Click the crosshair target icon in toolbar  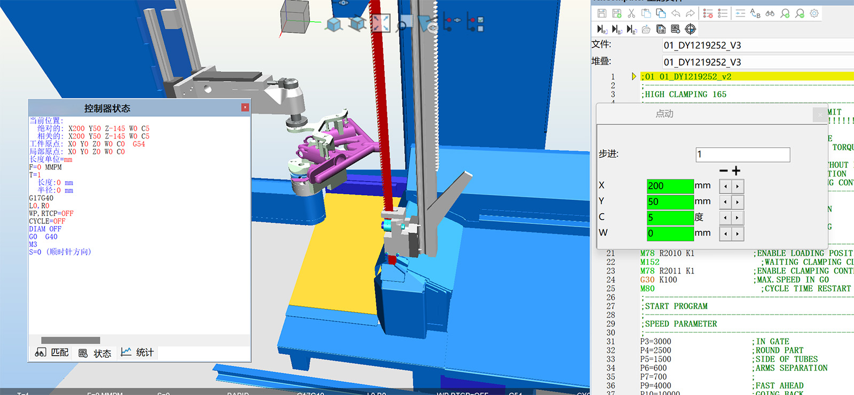(x=690, y=29)
